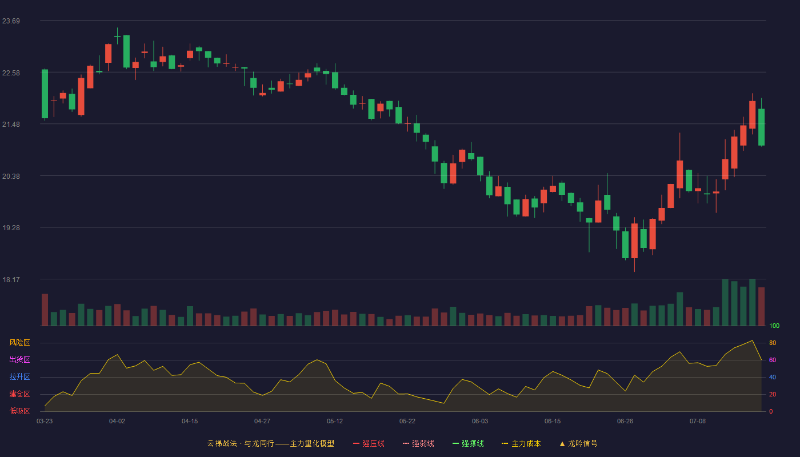Click the 03-23 date axis label
Image resolution: width=800 pixels, height=457 pixels.
click(x=45, y=421)
